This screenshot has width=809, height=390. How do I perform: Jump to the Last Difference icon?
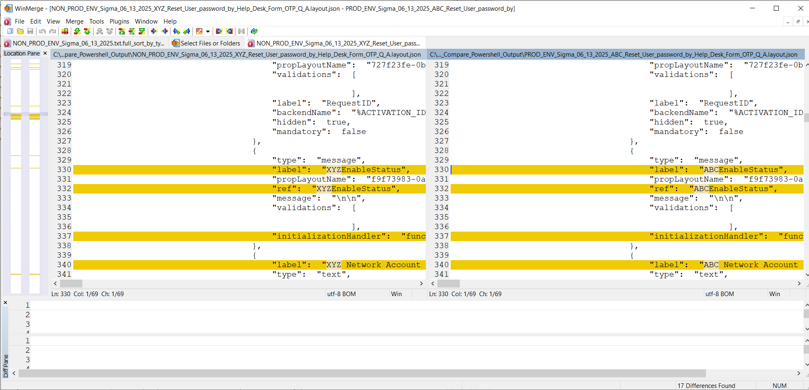pyautogui.click(x=142, y=31)
